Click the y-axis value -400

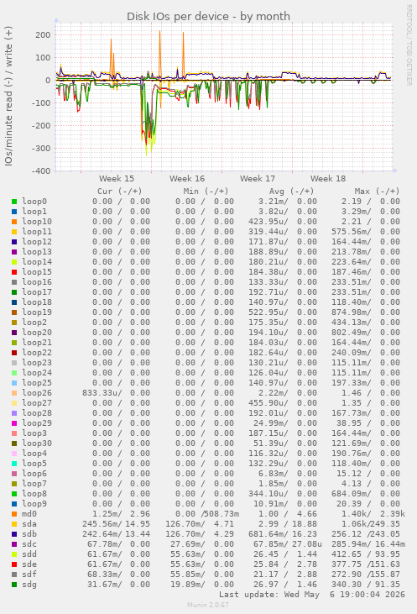(x=40, y=171)
